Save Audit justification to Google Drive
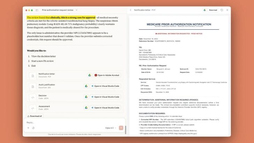Screen dimensions: 254x143 coord(86,86)
